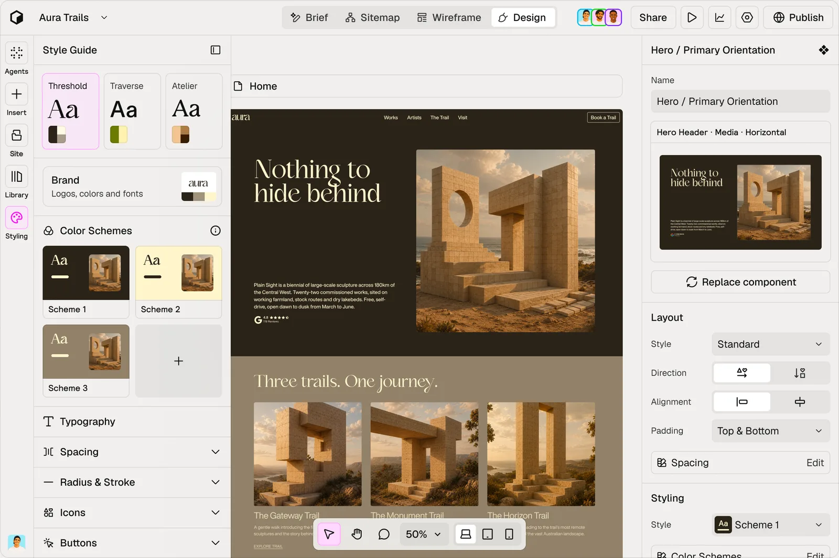Select the Atelier style preset
This screenshot has height=558, width=839.
[194, 111]
